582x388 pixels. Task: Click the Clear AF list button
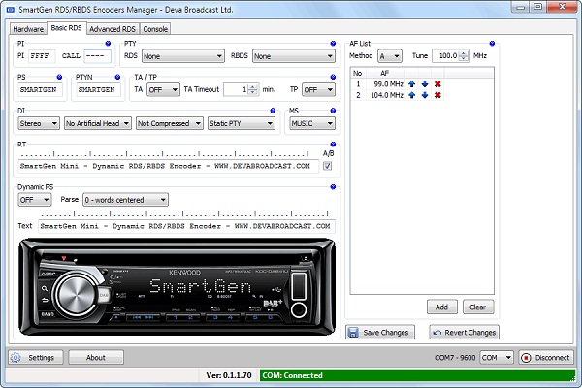(478, 307)
